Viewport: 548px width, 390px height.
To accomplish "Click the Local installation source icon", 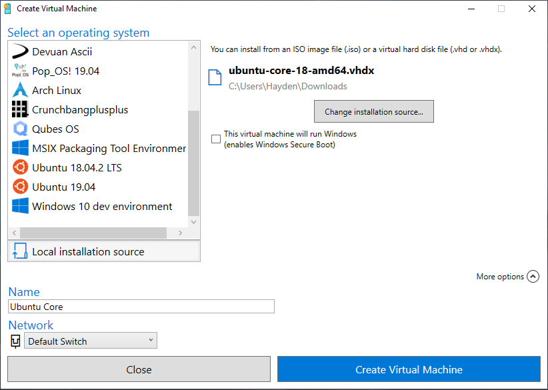I will tap(20, 251).
